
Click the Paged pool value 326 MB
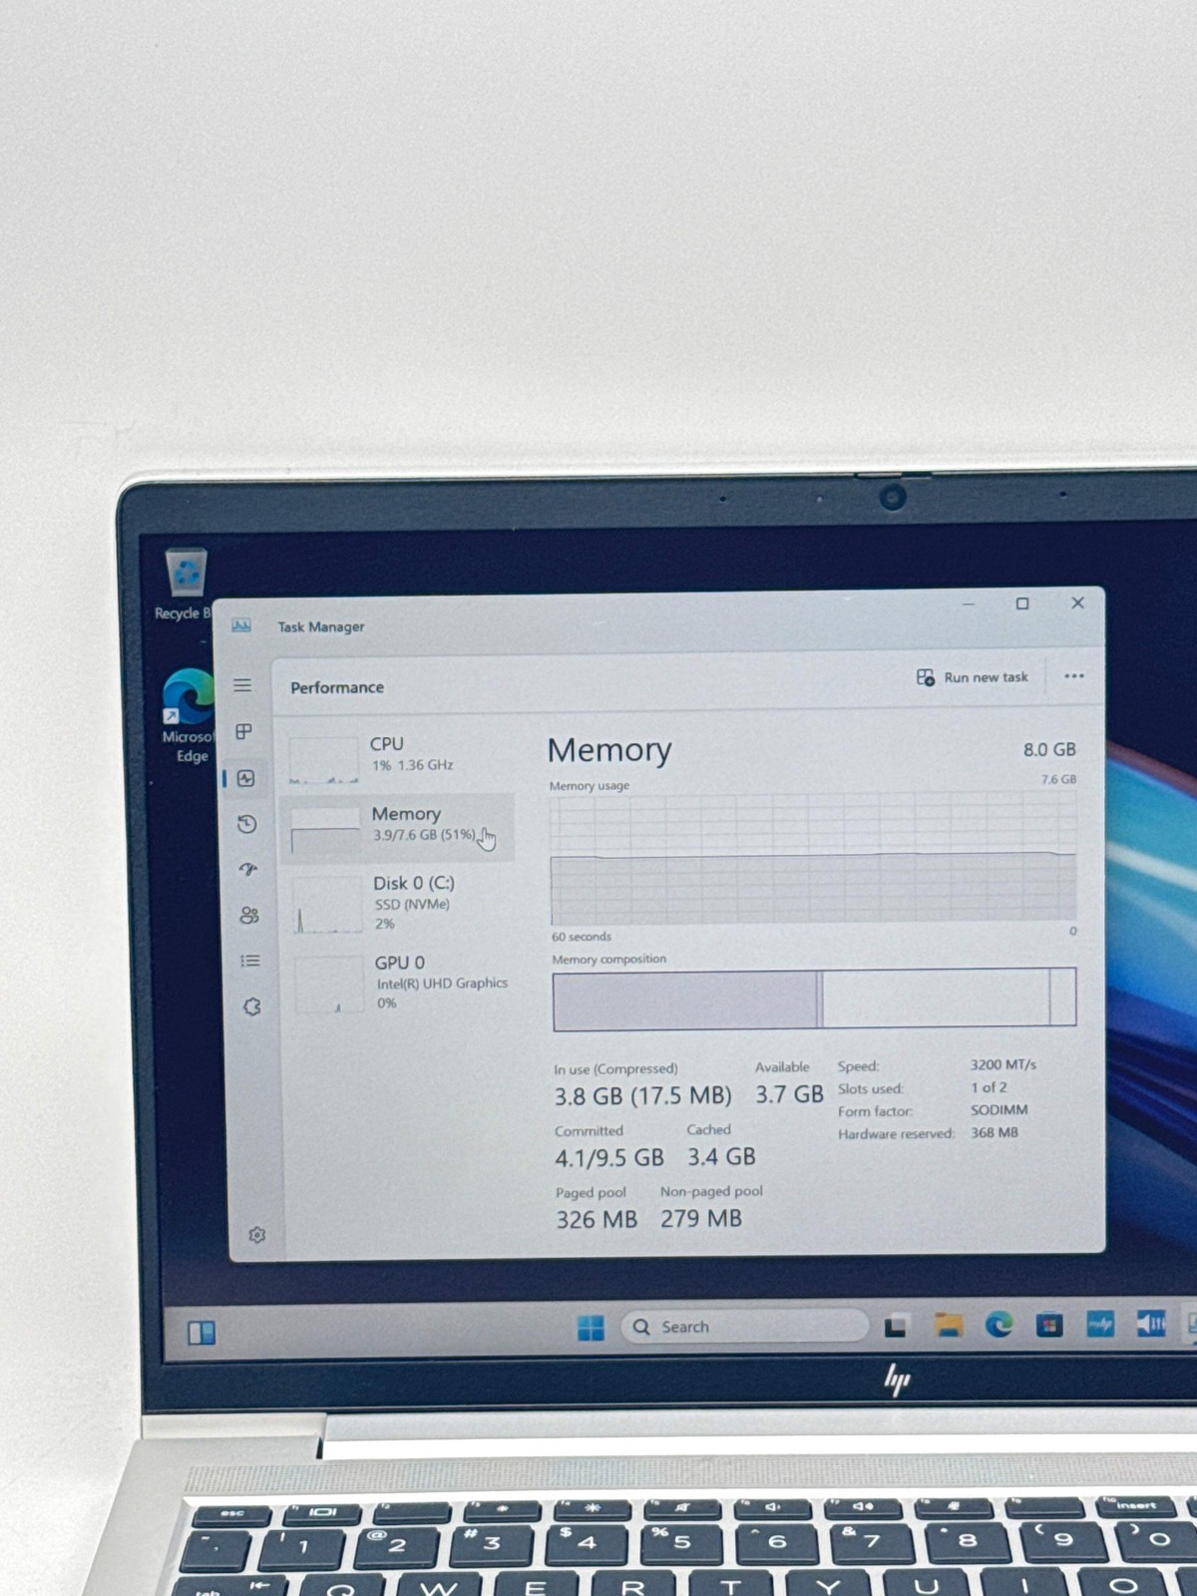point(597,1219)
